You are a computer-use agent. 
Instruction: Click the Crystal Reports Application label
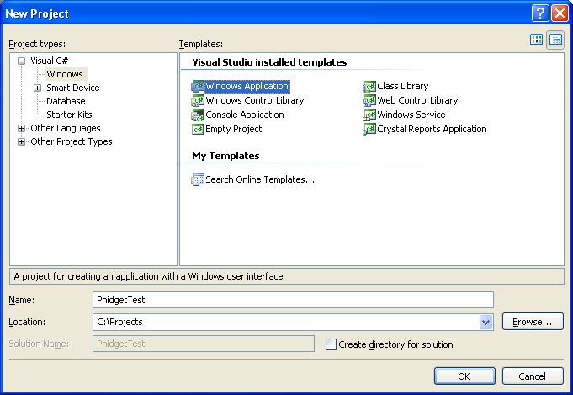pyautogui.click(x=432, y=129)
